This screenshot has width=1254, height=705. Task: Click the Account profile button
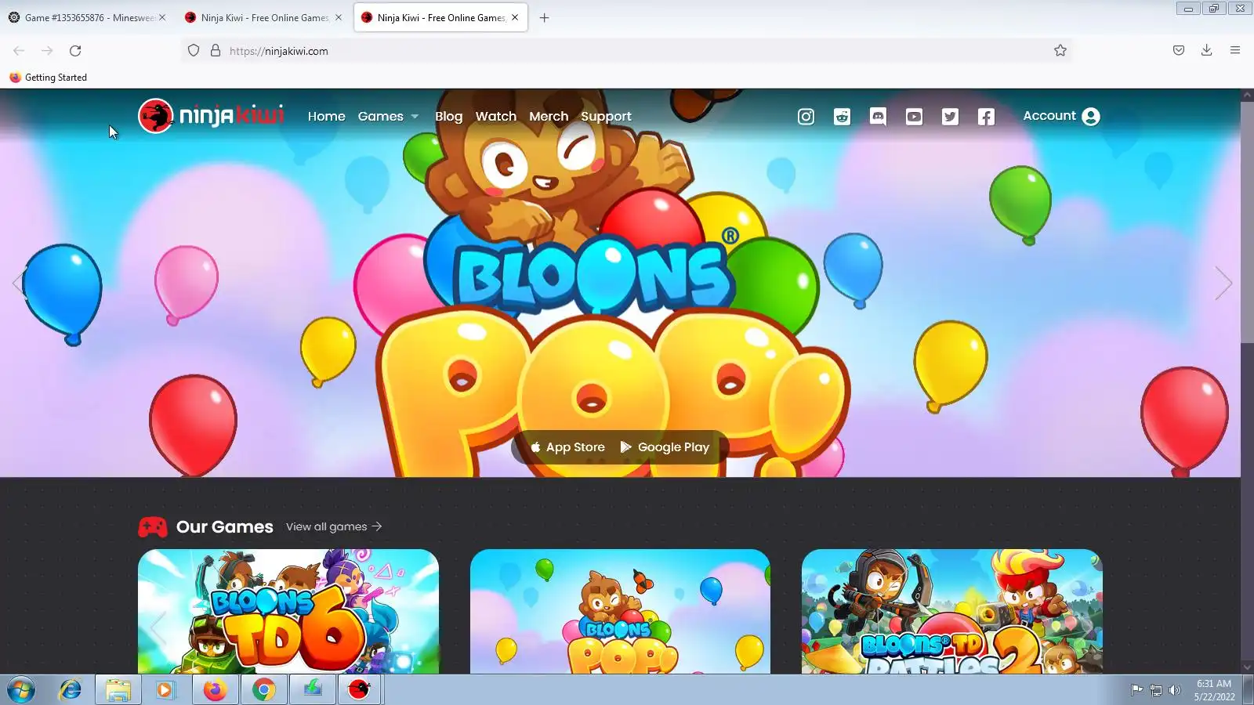(x=1061, y=116)
